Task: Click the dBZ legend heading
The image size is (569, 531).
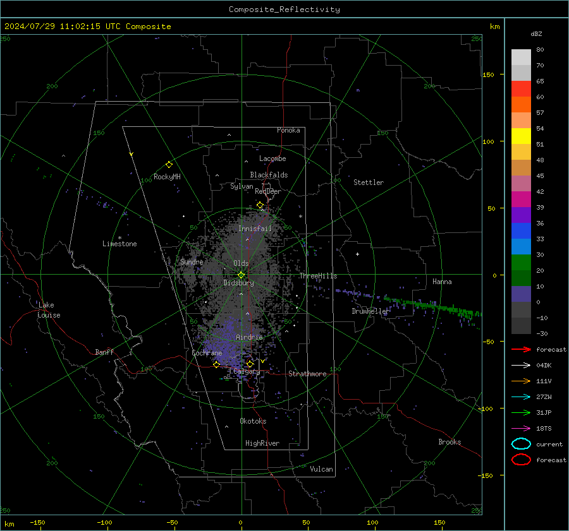Action: [x=536, y=33]
